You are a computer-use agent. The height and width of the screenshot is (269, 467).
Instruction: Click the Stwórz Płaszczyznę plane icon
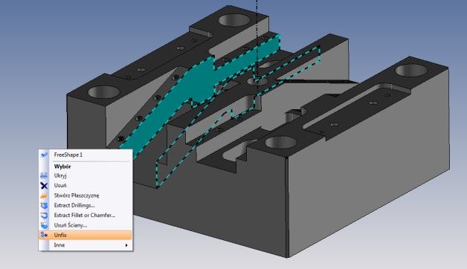pos(44,195)
